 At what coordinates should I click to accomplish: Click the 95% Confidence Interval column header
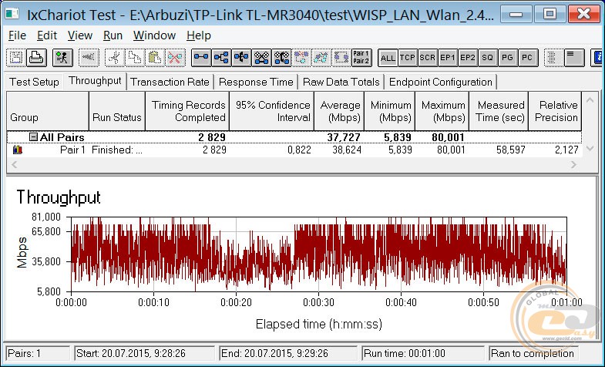[271, 111]
